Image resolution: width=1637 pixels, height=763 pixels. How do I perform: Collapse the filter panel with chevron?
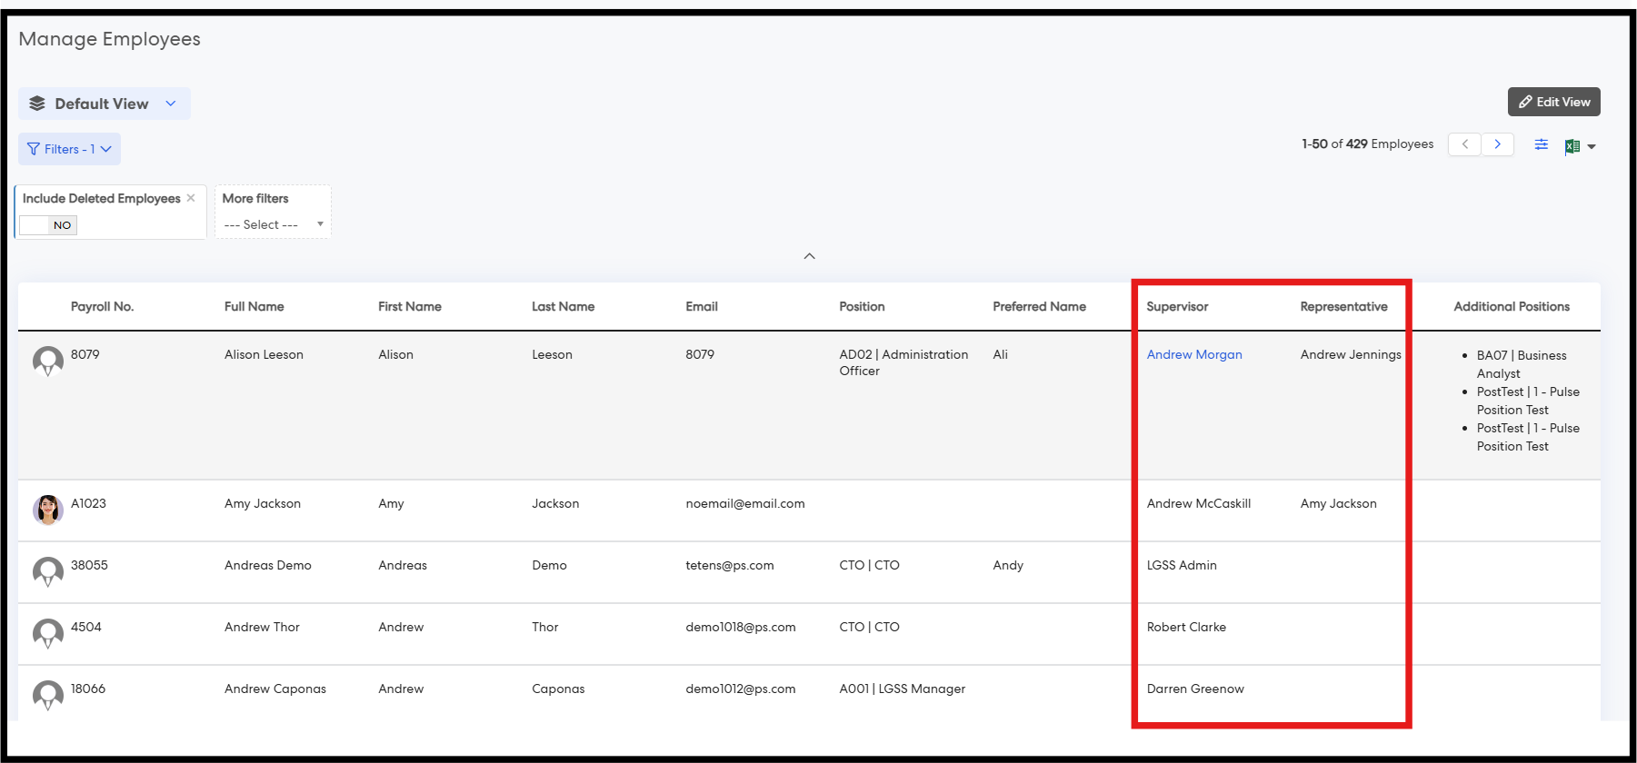[809, 256]
